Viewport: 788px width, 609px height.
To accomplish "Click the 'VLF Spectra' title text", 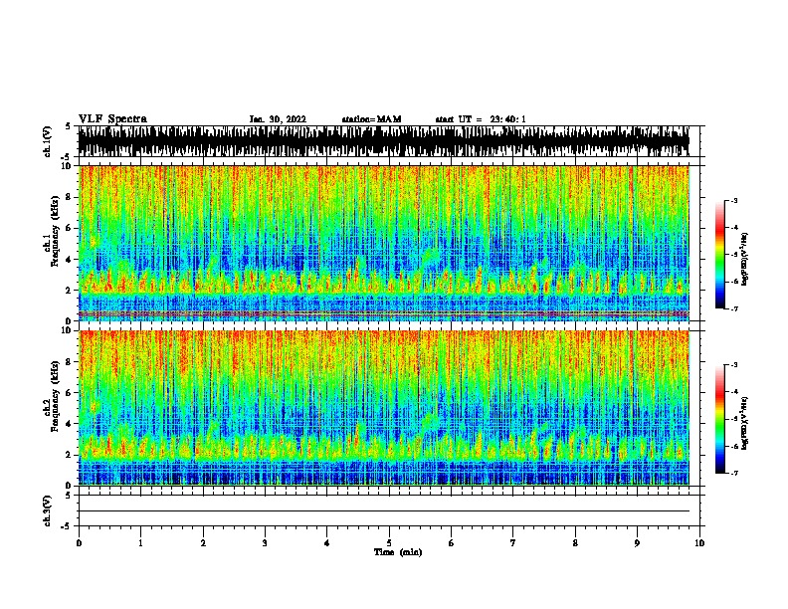I will 112,119.
